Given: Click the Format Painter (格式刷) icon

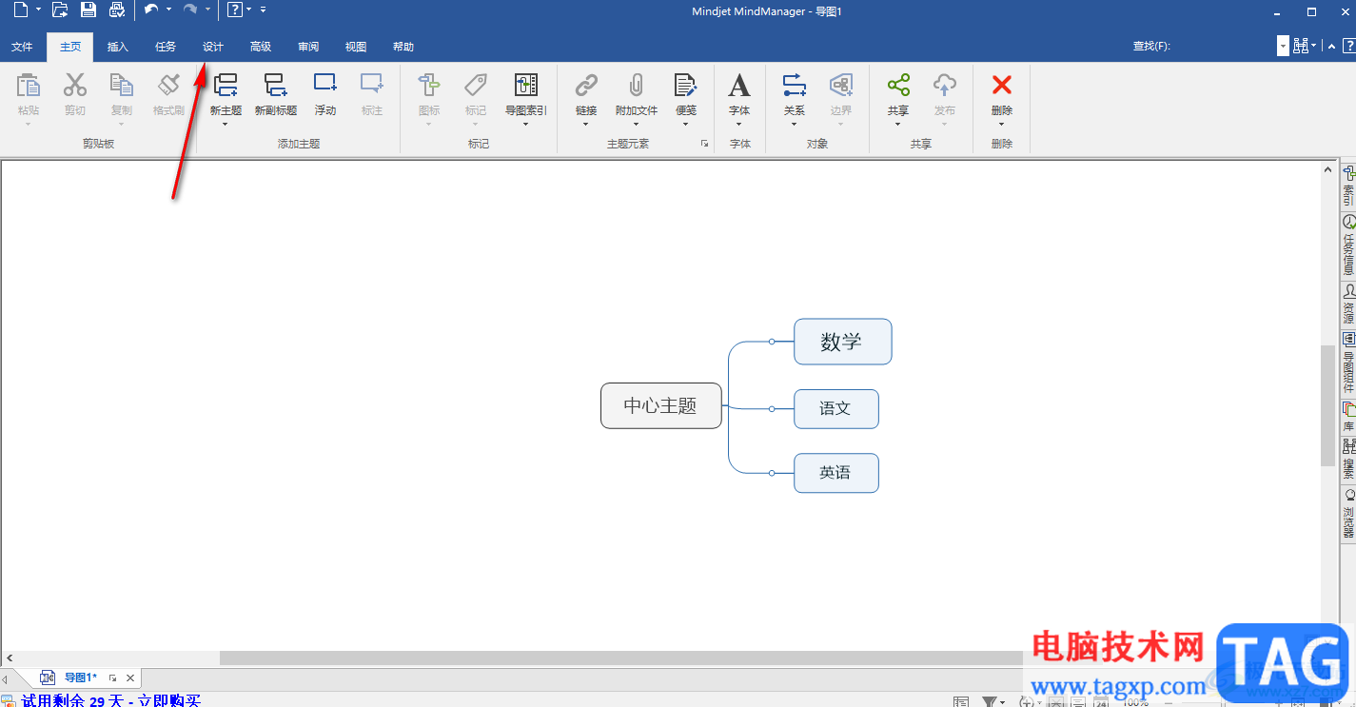Looking at the screenshot, I should 168,86.
